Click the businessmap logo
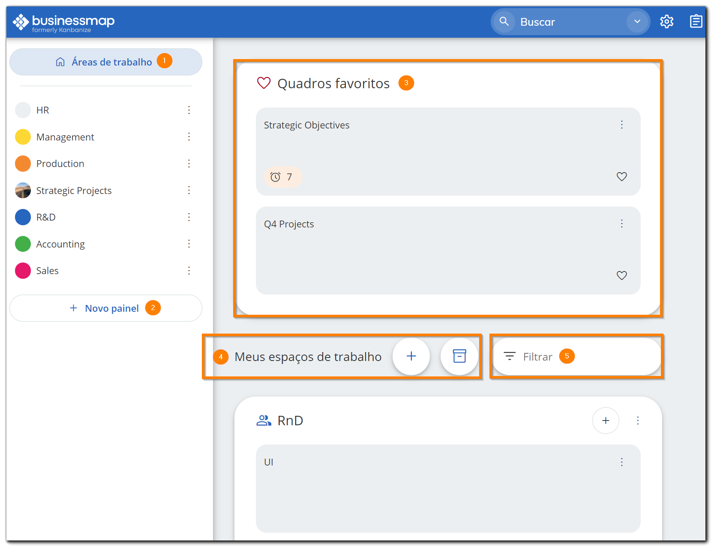This screenshot has width=717, height=552. pyautogui.click(x=63, y=22)
